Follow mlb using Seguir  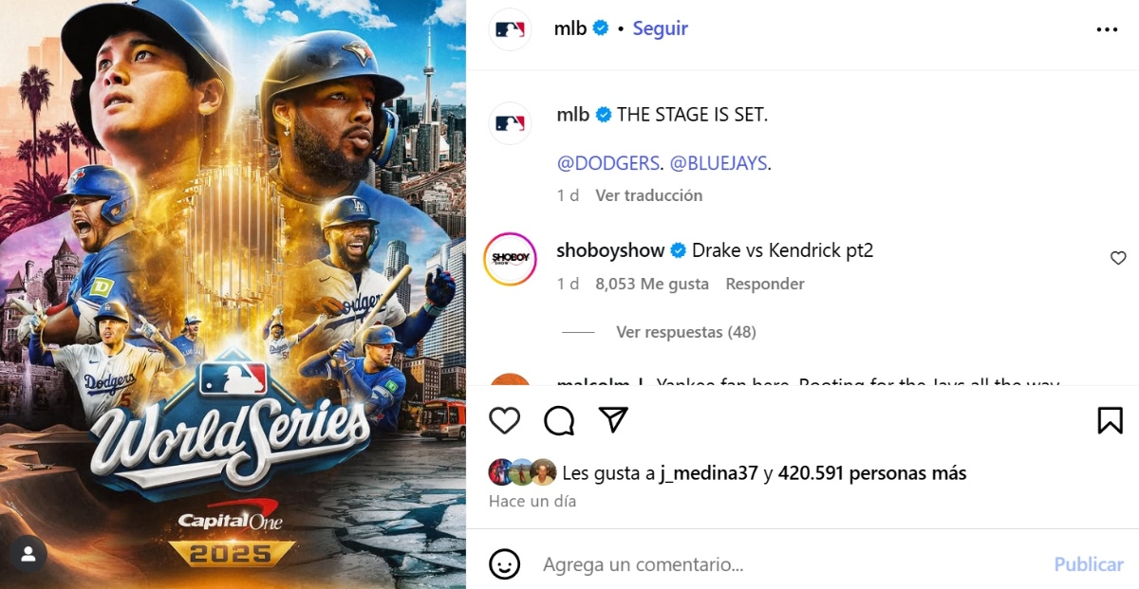coord(661,28)
